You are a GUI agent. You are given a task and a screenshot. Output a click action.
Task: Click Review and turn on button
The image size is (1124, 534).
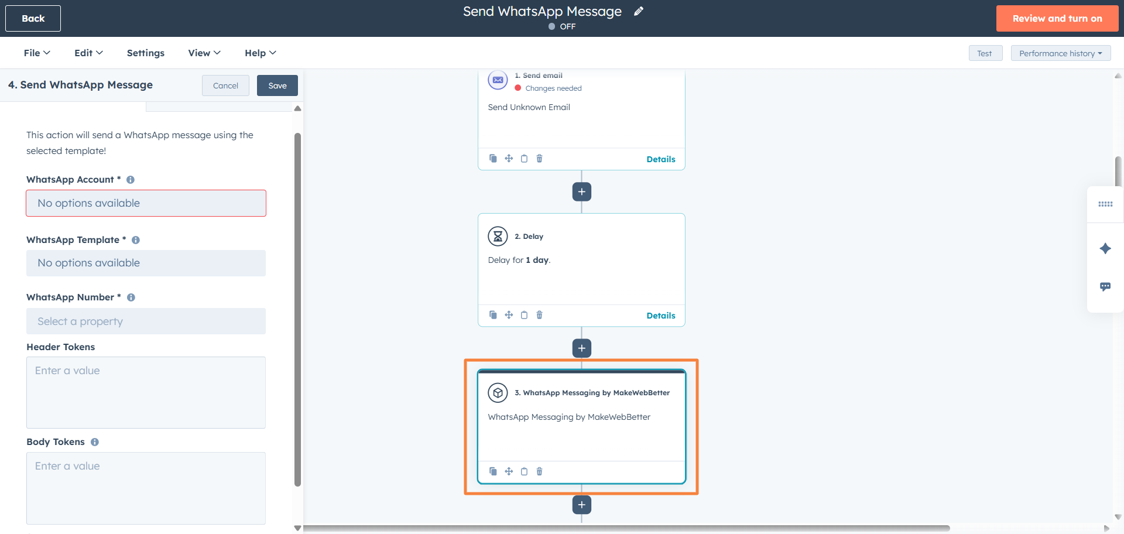tap(1057, 19)
